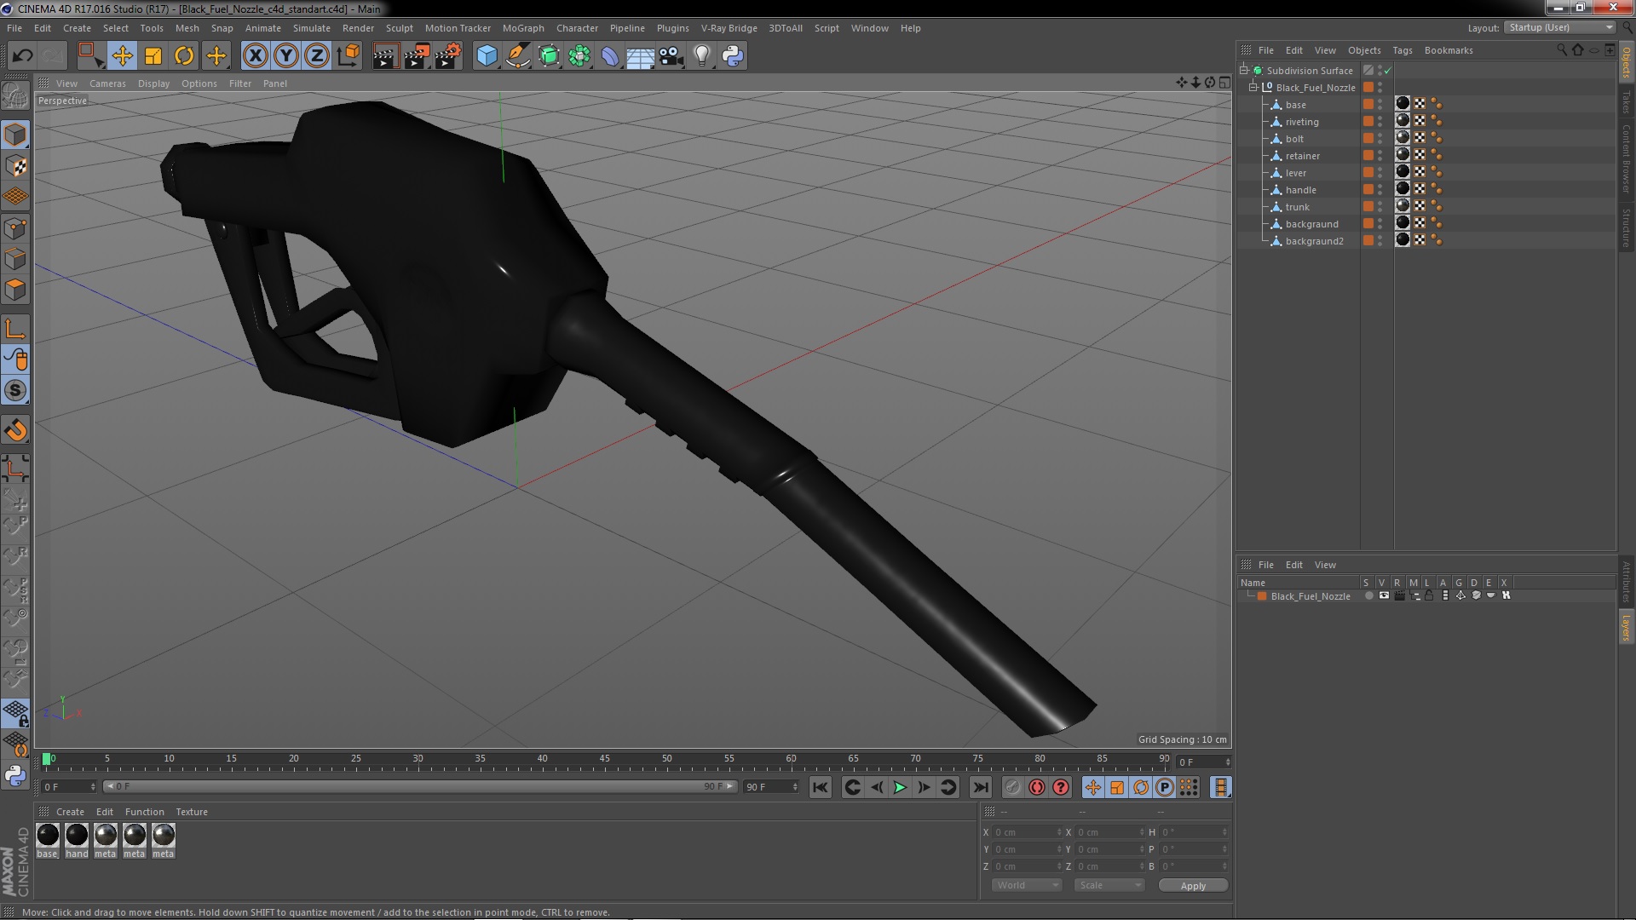Add a Camera object
Image resolution: width=1636 pixels, height=920 pixels.
point(671,56)
